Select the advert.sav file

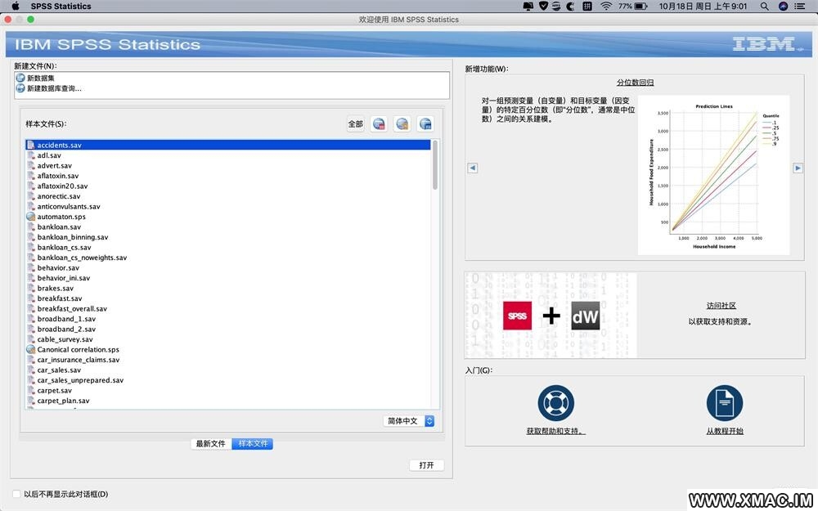[228, 165]
